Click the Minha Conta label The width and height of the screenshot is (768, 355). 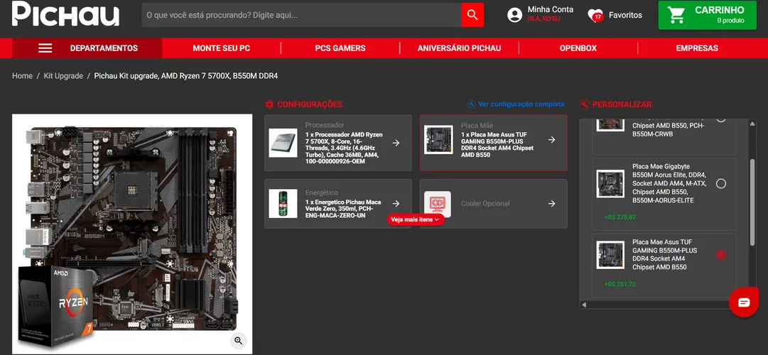tap(550, 9)
